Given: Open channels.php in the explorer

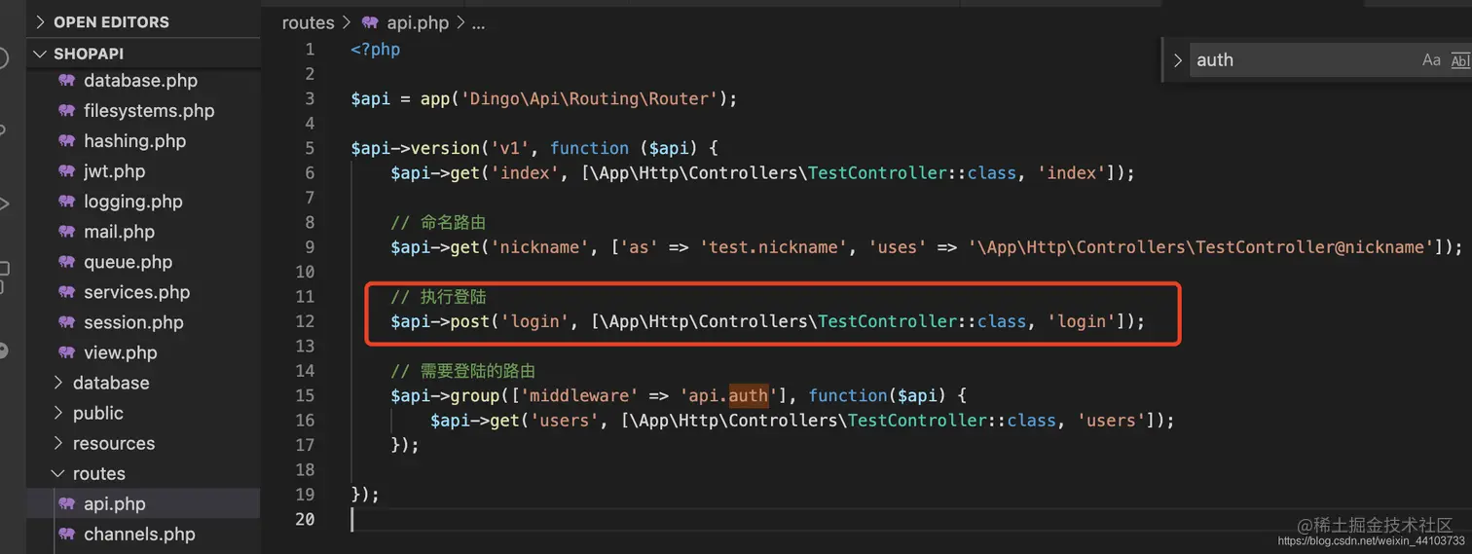Looking at the screenshot, I should 139,534.
